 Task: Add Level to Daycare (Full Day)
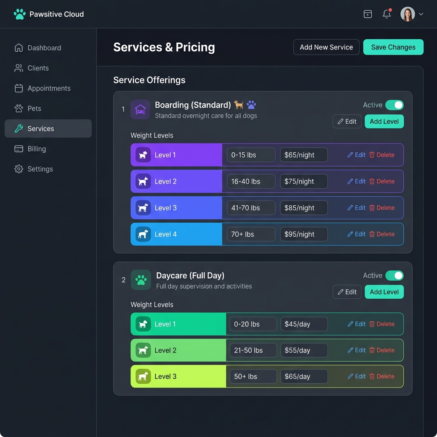(384, 292)
